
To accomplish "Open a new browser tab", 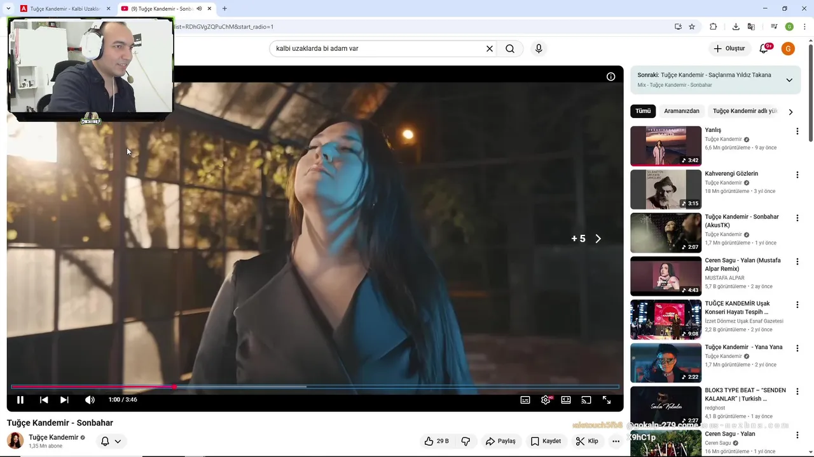I will 224,9.
